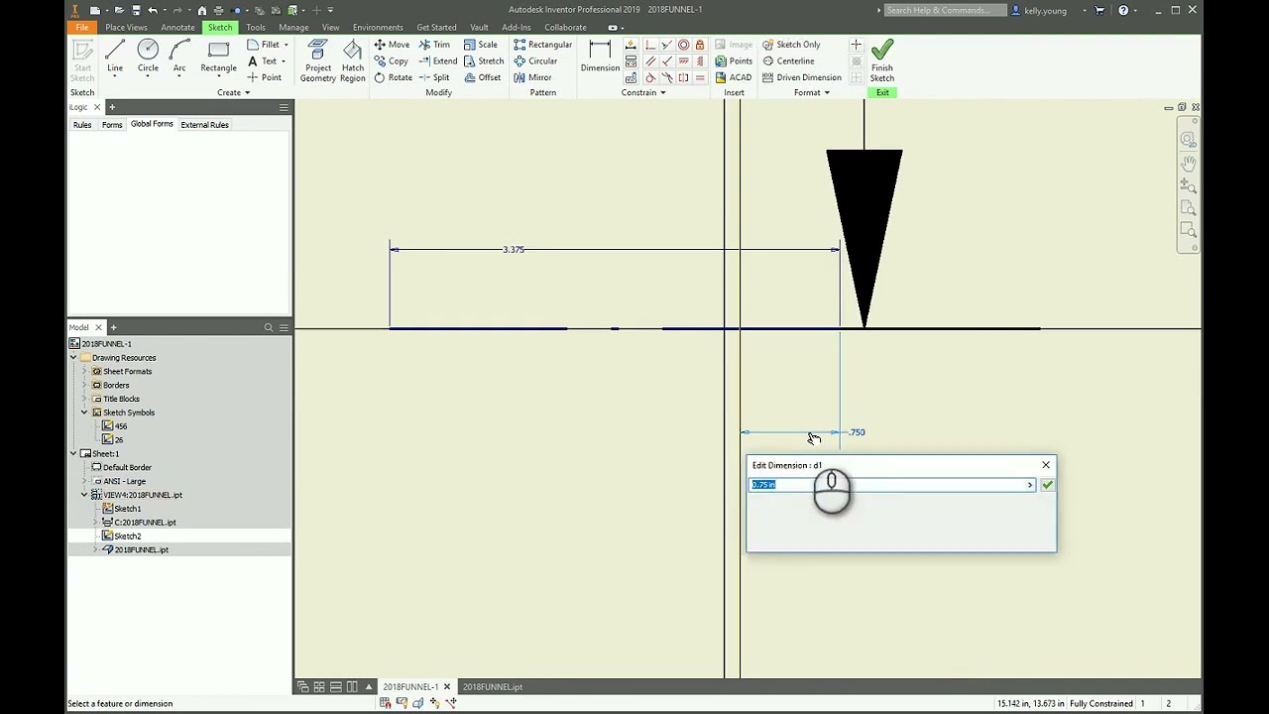Select the Rectangle sketch tool
Viewport: 1269px width, 714px height.
pos(218,57)
